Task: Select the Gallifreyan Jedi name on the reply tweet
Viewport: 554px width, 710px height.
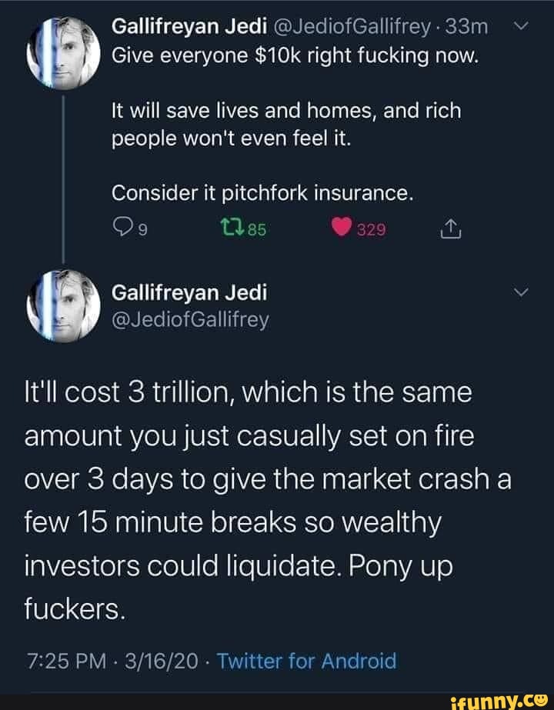Action: [x=189, y=293]
